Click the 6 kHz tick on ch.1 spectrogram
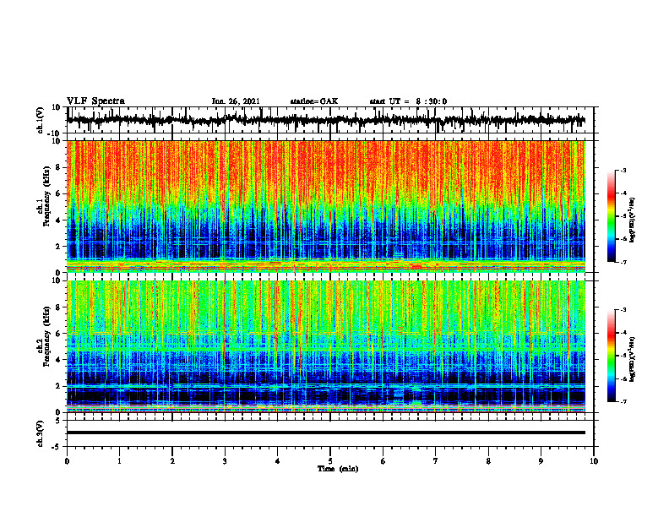This screenshot has height=517, width=669. (x=59, y=193)
